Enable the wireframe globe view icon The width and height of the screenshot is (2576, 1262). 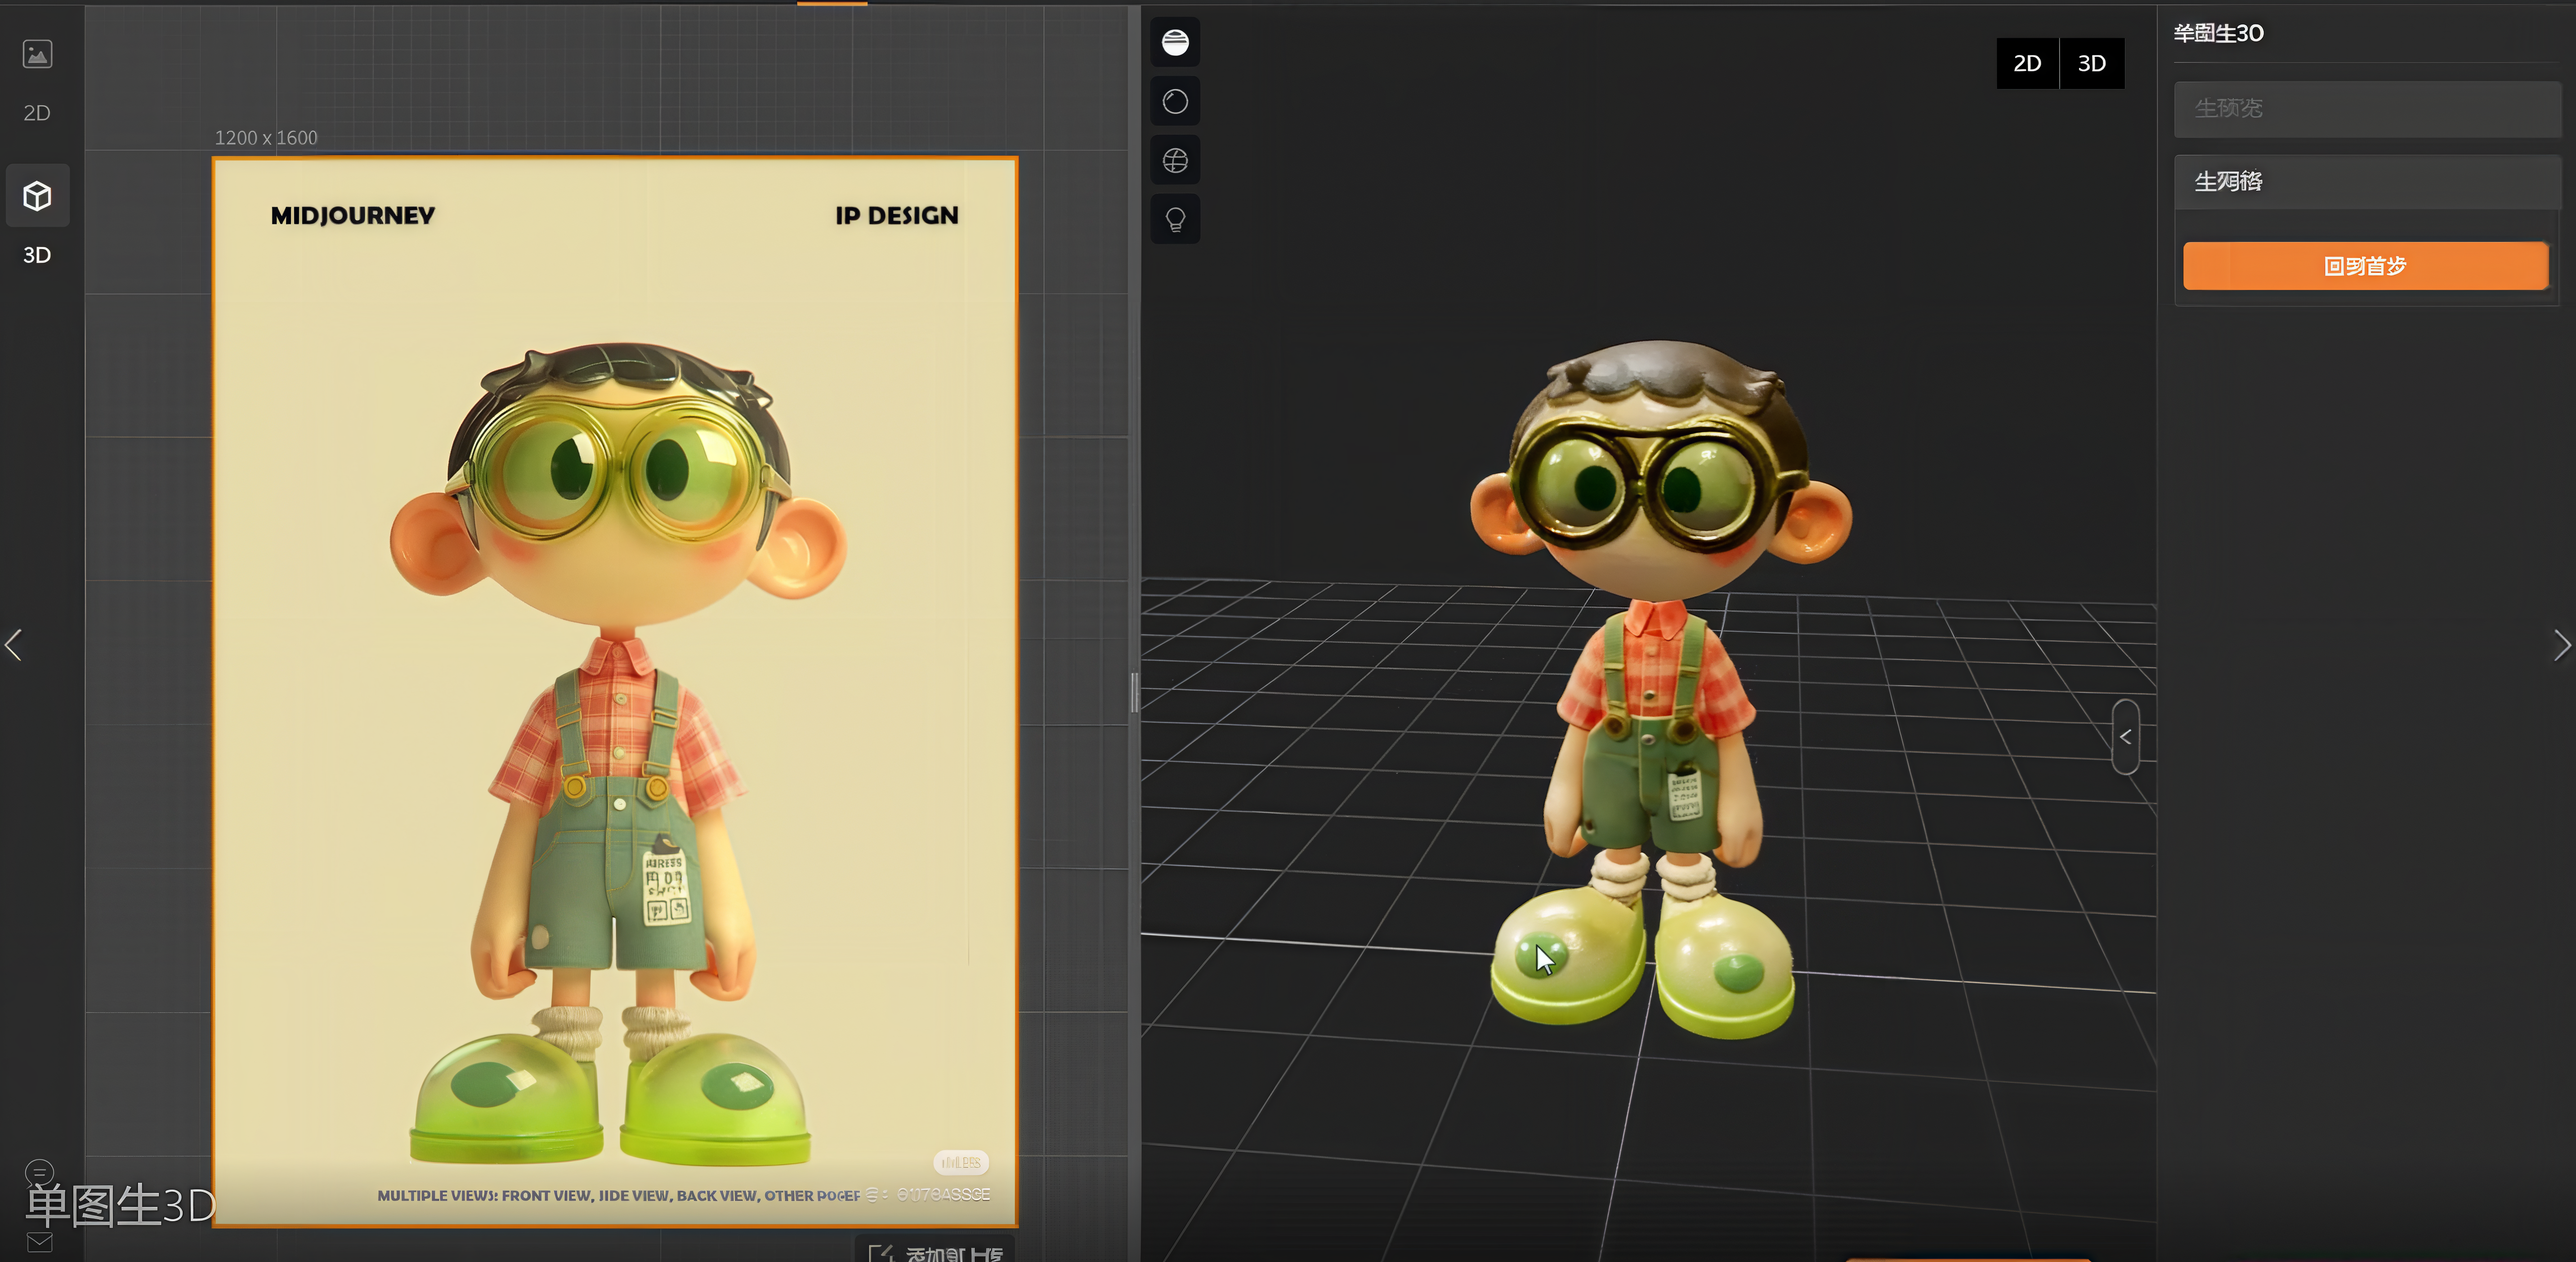coord(1175,160)
